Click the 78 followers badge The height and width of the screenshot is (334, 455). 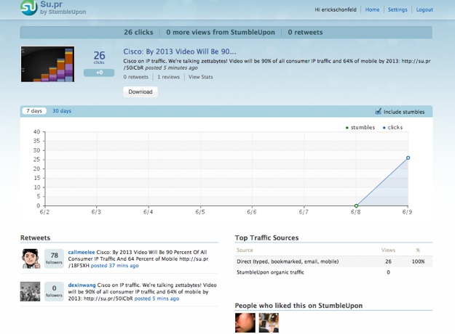pyautogui.click(x=55, y=258)
